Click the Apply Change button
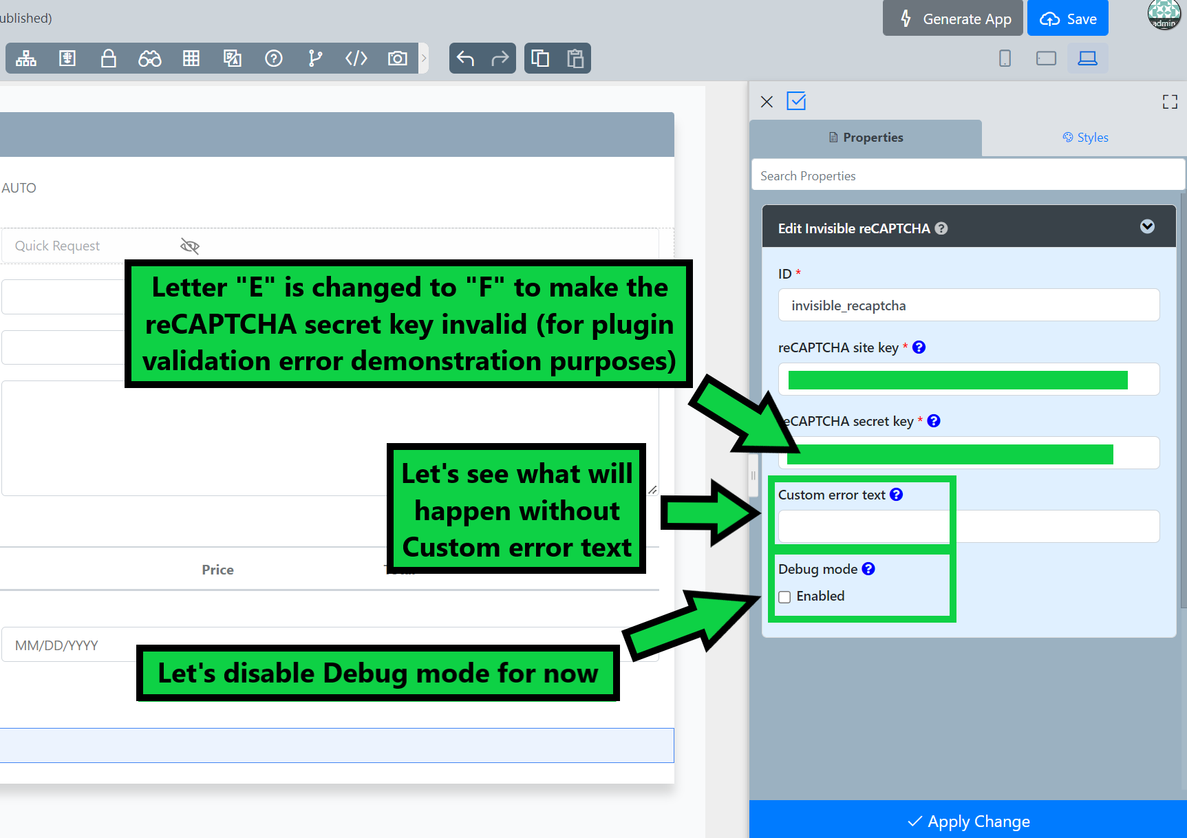The image size is (1187, 838). (x=968, y=821)
